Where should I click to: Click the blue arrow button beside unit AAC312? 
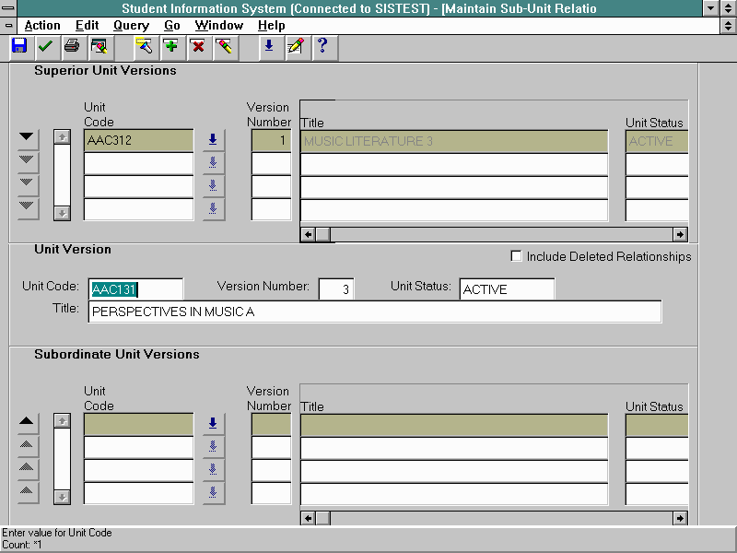click(213, 140)
